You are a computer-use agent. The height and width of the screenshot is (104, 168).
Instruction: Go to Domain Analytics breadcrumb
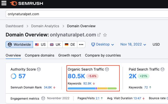click(45, 26)
